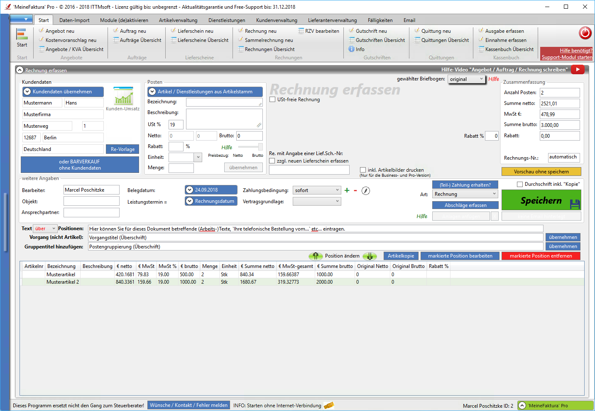Click Abschläge erfassen button
Viewport: 595px width, 411px height.
coord(465,205)
